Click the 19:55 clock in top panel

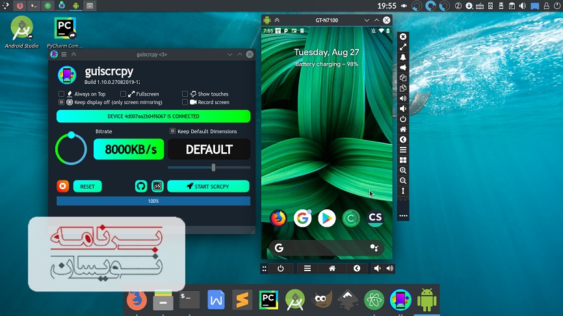click(387, 6)
